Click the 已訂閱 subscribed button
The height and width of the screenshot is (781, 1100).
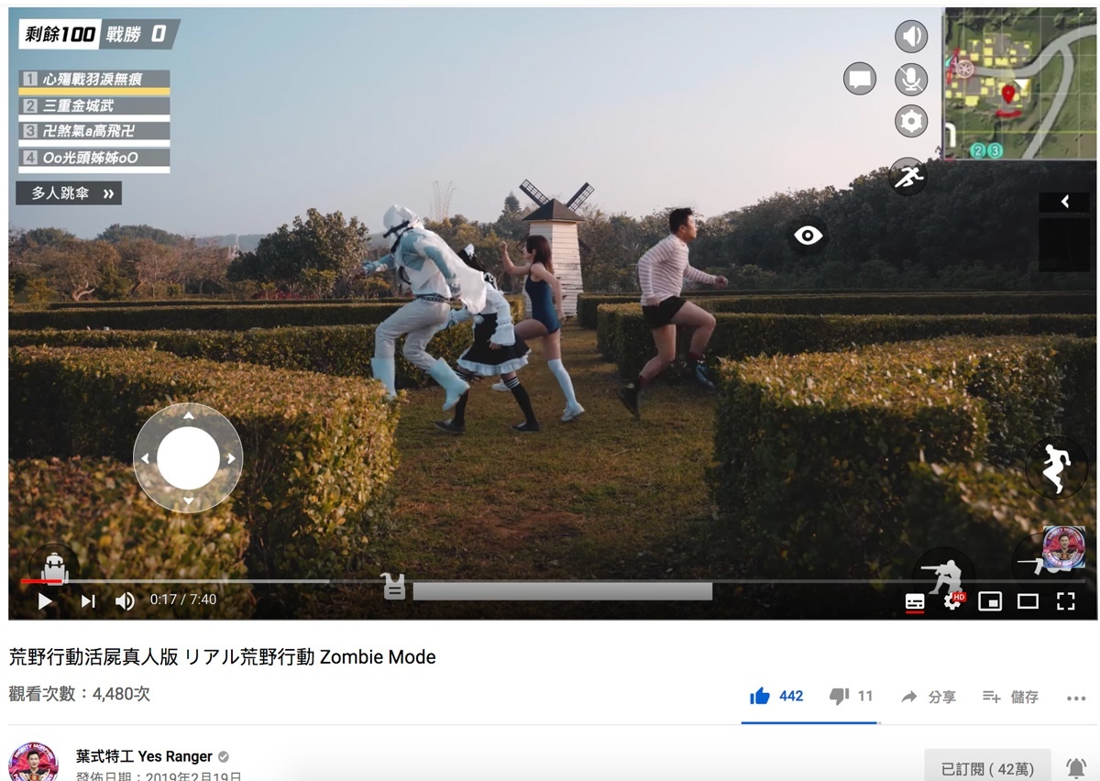tap(987, 768)
